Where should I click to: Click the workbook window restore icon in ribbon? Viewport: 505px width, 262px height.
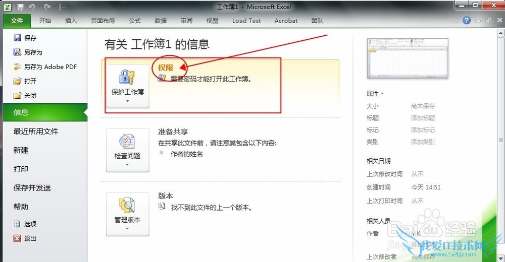point(488,21)
